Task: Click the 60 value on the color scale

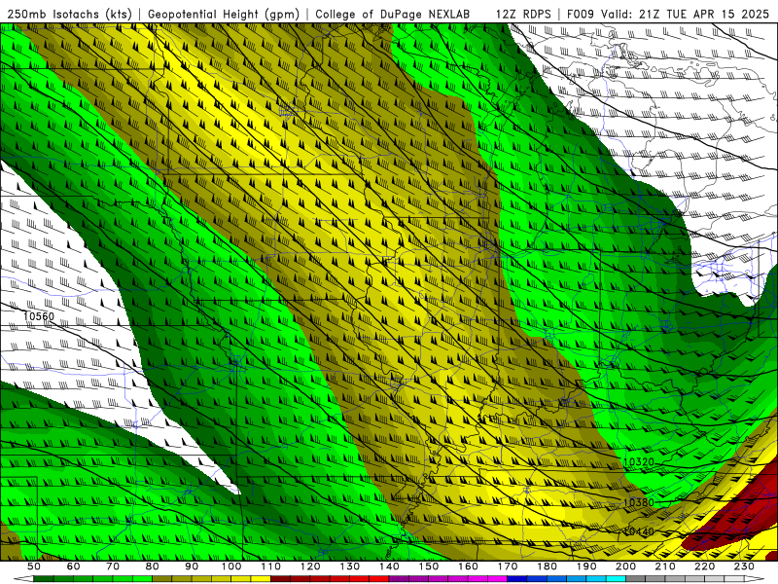Action: point(74,566)
